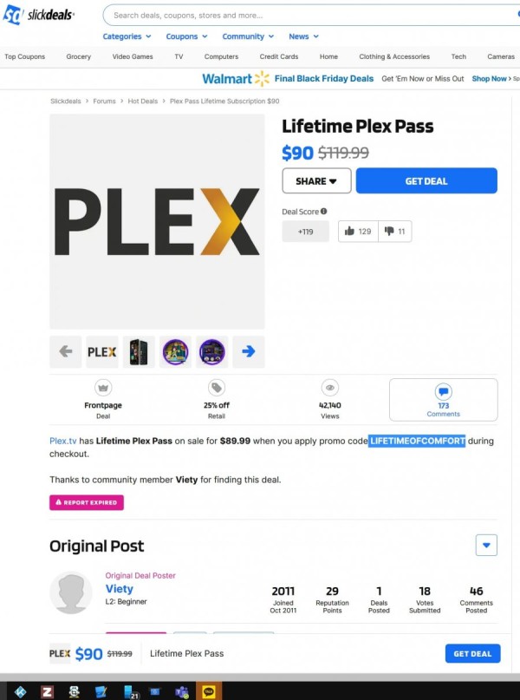Click the large blue GET DEAL button
The width and height of the screenshot is (520, 700).
click(426, 180)
